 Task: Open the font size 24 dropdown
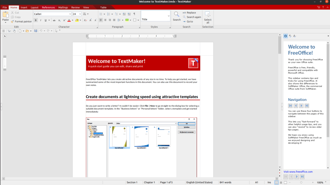(80, 14)
